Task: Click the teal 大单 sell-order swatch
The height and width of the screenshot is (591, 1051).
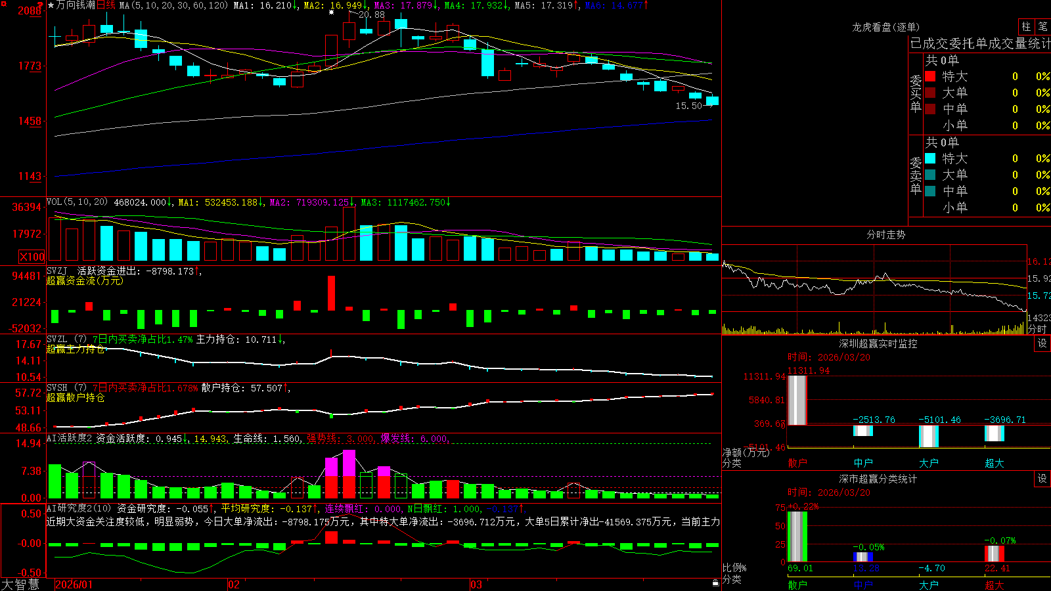Action: coord(930,175)
